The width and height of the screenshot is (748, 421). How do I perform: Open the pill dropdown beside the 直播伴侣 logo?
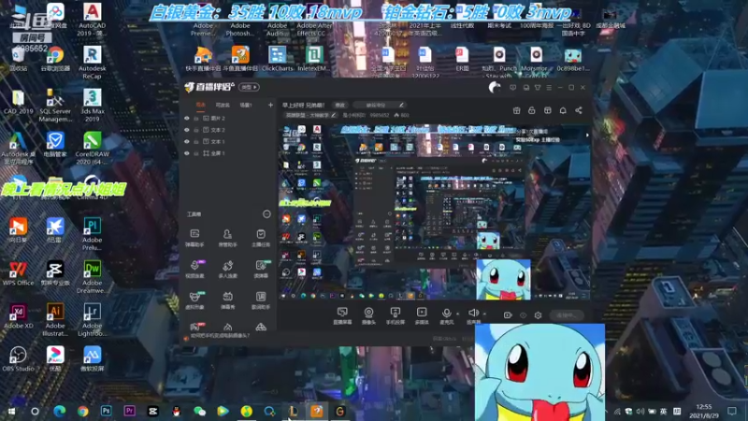tap(249, 87)
